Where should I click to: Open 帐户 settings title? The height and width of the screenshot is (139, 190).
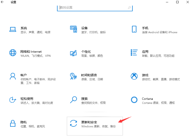pyautogui.click(x=23, y=75)
